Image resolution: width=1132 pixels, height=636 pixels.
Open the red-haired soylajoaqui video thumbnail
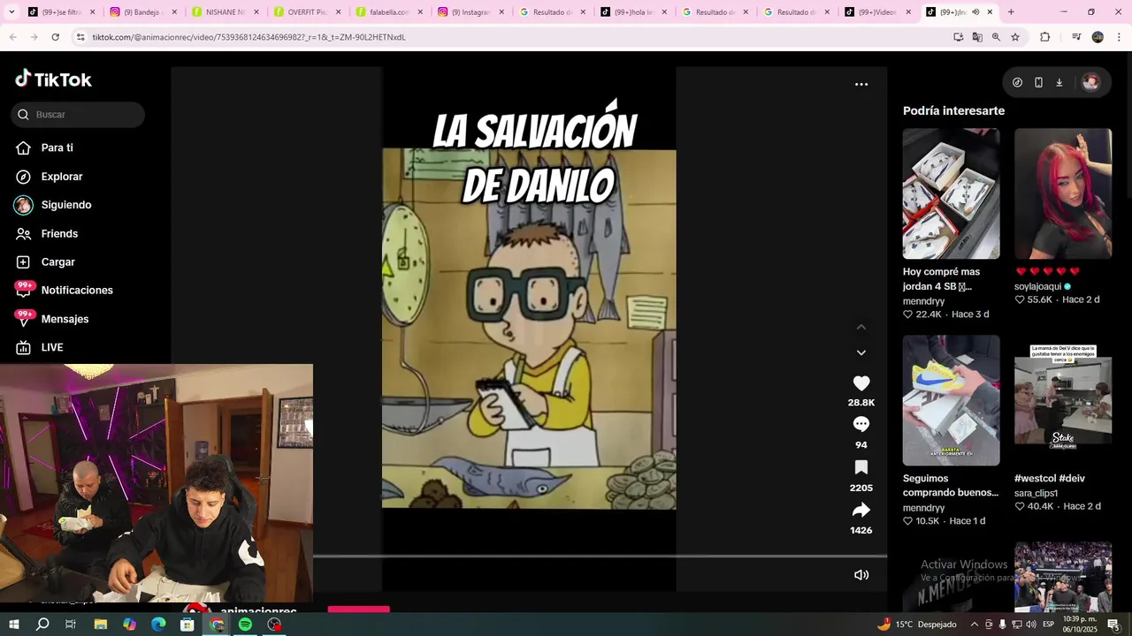(1063, 193)
